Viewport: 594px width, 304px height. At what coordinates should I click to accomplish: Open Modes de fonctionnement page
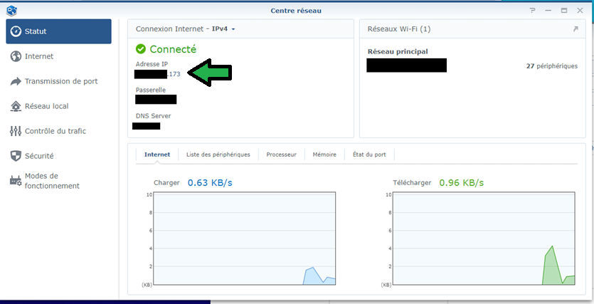tap(59, 181)
